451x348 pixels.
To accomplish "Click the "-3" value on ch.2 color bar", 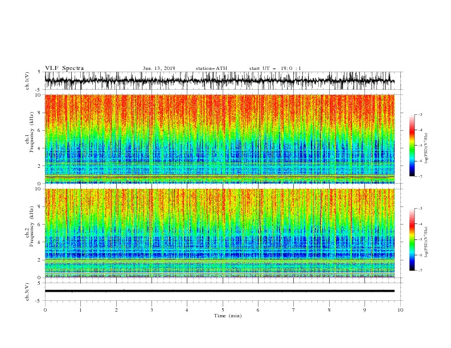I will pyautogui.click(x=420, y=209).
